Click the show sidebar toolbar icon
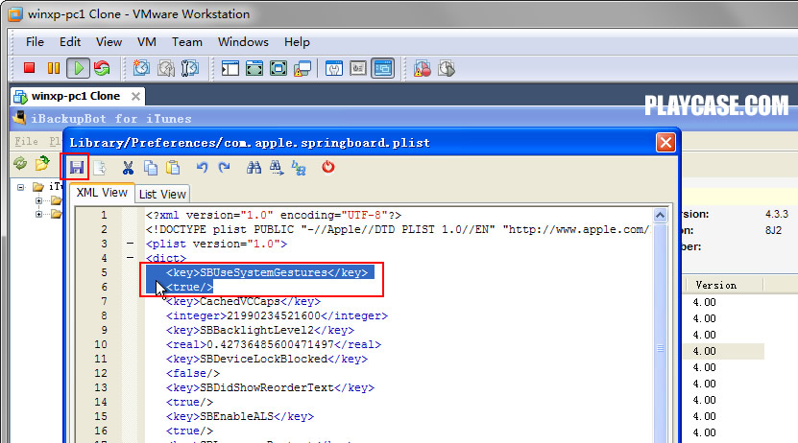This screenshot has height=443, width=798. tap(230, 68)
